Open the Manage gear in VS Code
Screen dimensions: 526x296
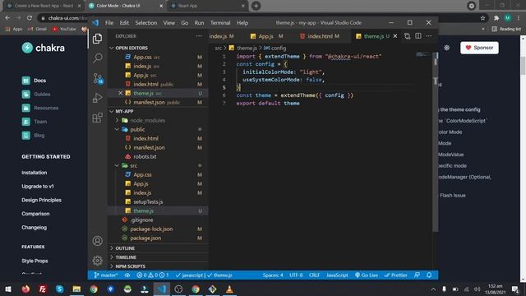(98, 261)
